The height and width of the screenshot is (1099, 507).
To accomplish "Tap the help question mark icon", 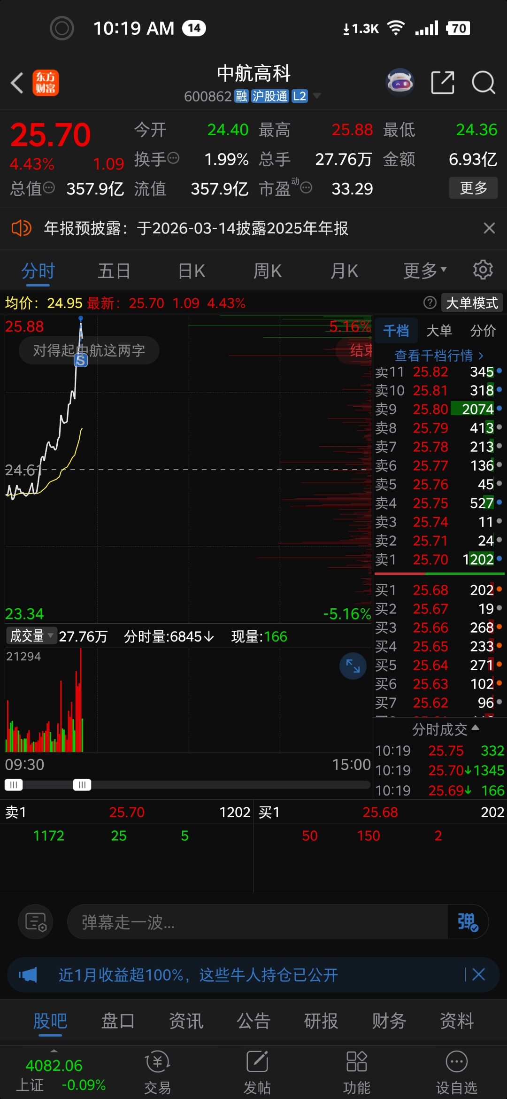I will point(430,303).
